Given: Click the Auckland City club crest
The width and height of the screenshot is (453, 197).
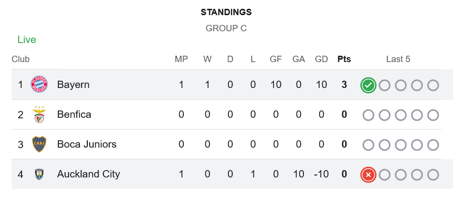Looking at the screenshot, I should (x=39, y=174).
